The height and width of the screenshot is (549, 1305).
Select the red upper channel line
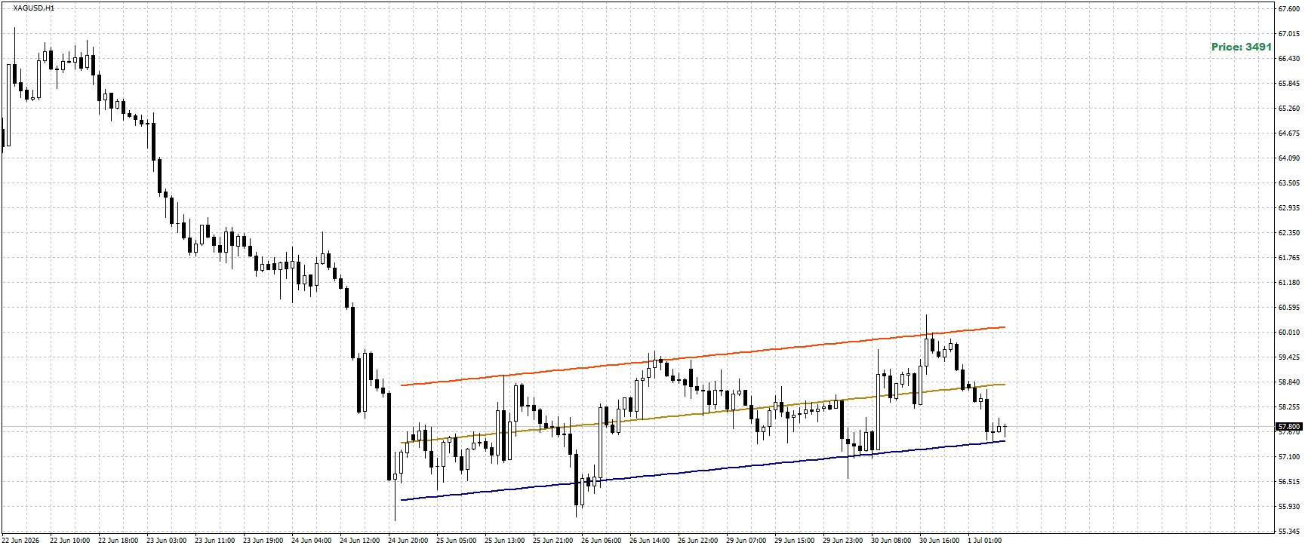[x=703, y=356]
